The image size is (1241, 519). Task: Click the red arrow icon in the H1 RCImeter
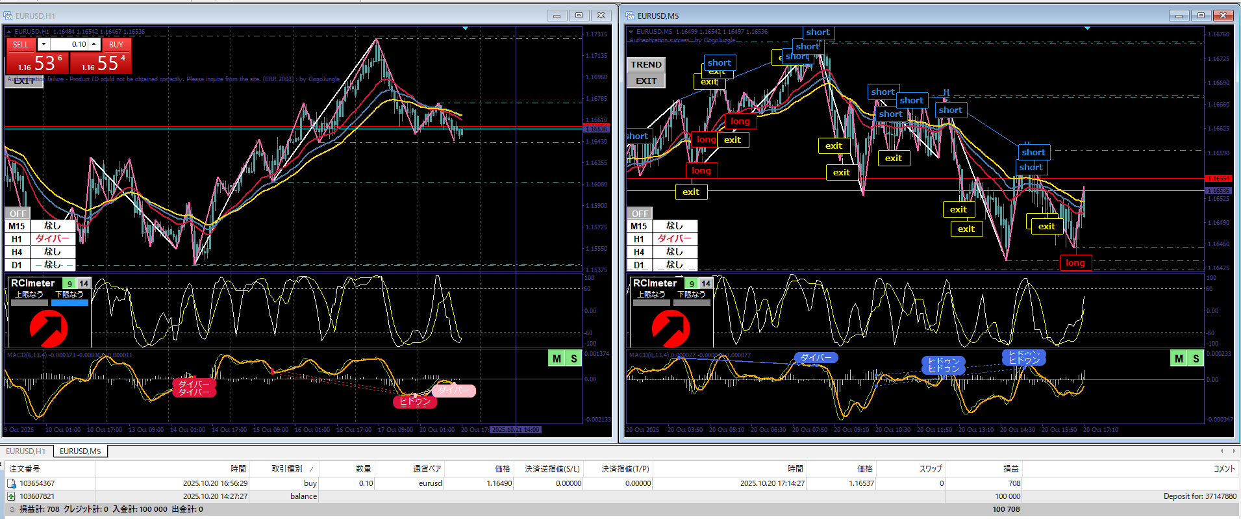(x=49, y=328)
